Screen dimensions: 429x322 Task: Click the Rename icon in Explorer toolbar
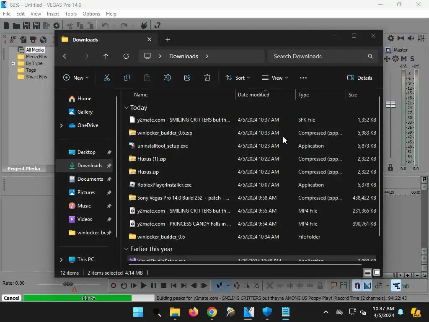(167, 78)
